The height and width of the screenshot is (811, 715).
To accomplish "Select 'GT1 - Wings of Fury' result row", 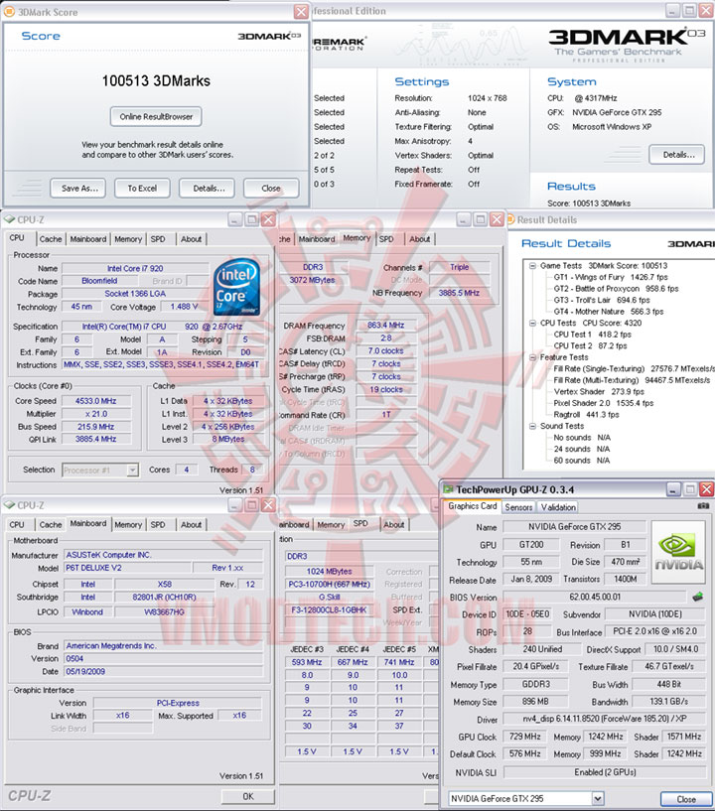I will (x=611, y=277).
